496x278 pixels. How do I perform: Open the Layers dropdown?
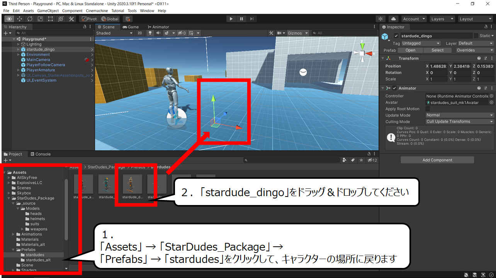(442, 19)
